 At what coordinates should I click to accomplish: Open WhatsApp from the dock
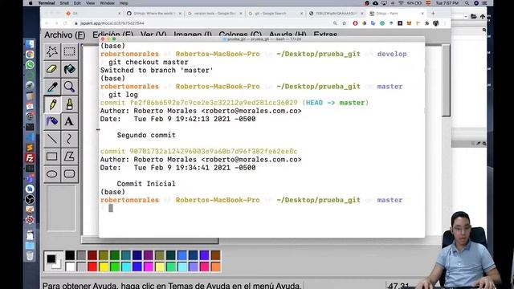coord(30,64)
